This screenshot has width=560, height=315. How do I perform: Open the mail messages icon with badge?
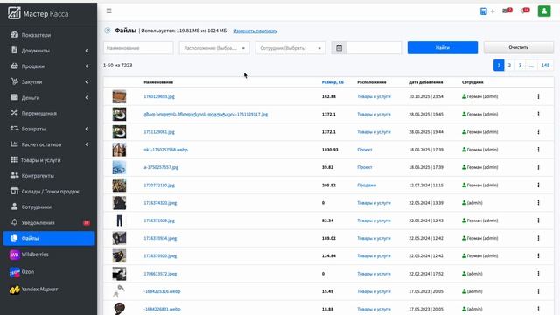tap(507, 10)
